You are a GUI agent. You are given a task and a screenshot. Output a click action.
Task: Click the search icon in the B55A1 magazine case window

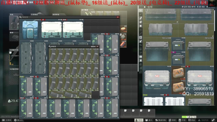click(x=50, y=47)
